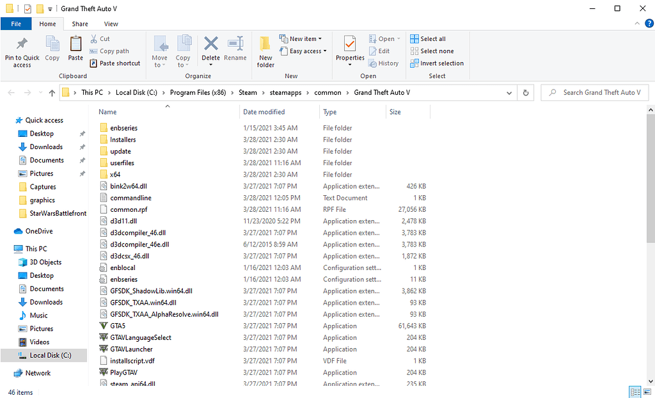Create a New folder using the ribbon icon
This screenshot has height=398, width=655.
pyautogui.click(x=265, y=51)
